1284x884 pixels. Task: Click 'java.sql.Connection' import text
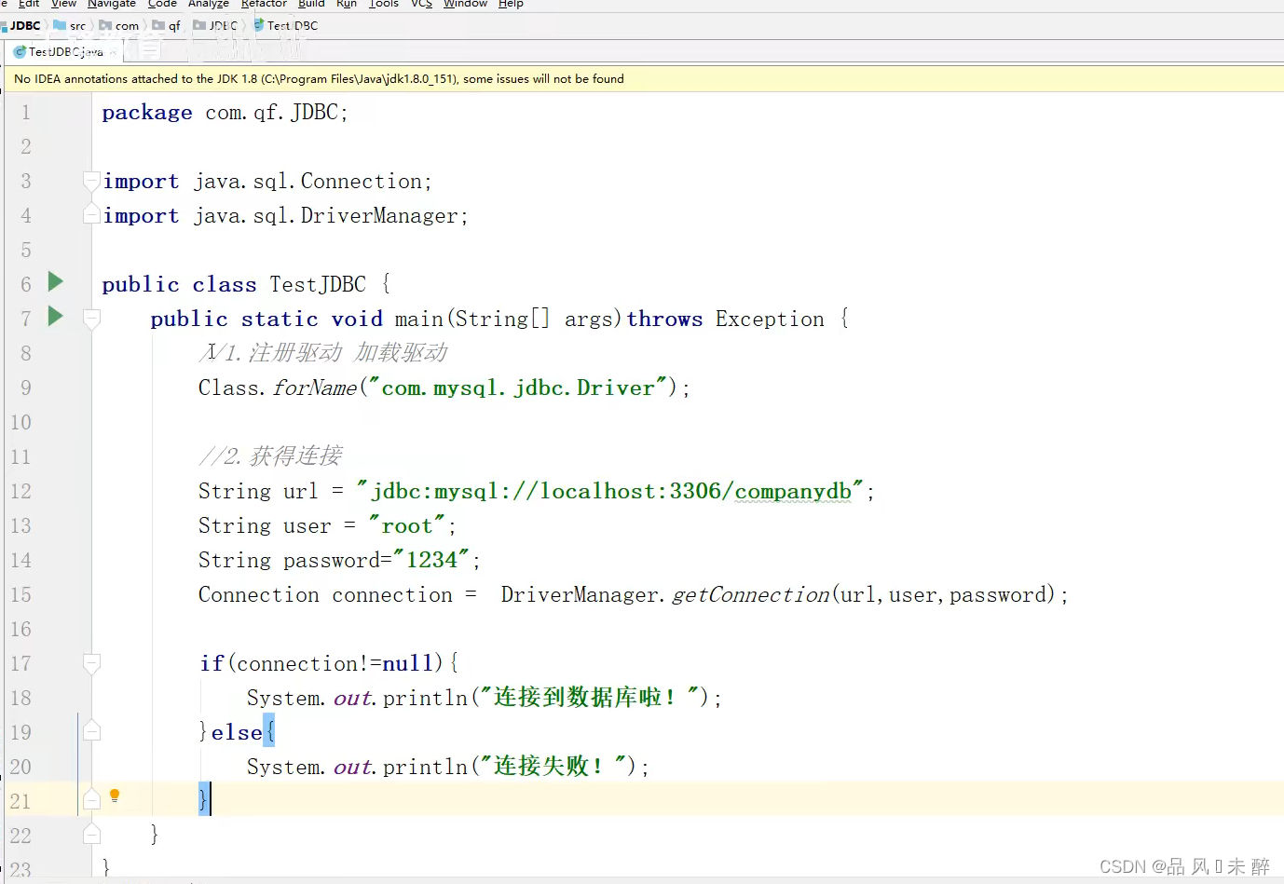click(x=307, y=181)
